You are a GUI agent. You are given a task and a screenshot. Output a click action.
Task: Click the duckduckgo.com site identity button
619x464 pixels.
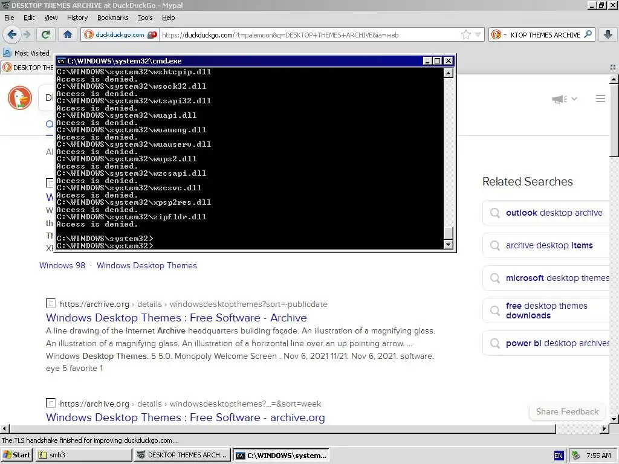120,34
